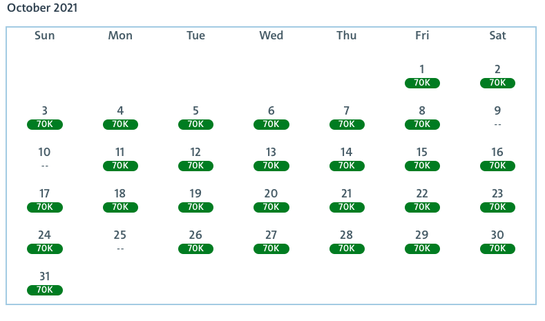The height and width of the screenshot is (321, 545).
Task: Select Wednesday October 13
Action: 271,159
